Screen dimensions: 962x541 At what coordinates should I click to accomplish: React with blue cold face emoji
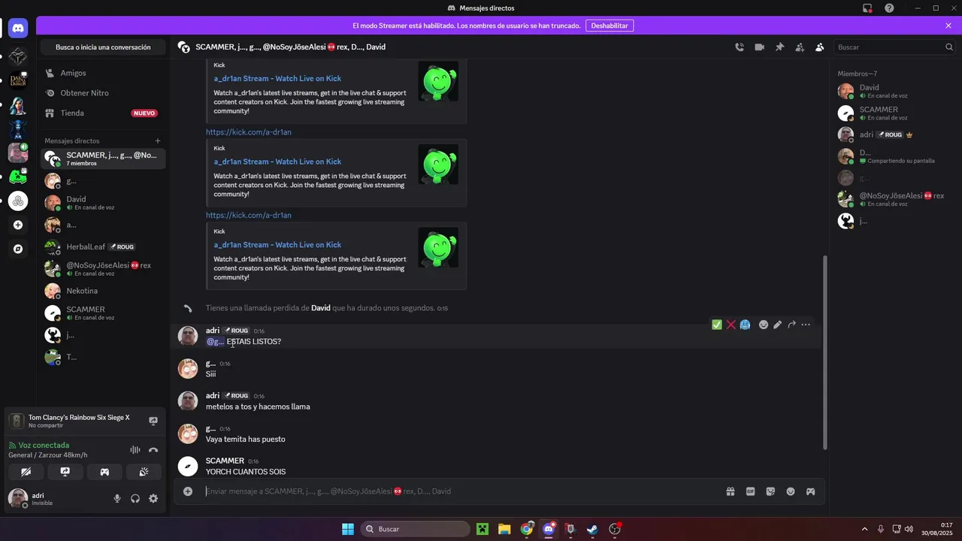pyautogui.click(x=745, y=325)
